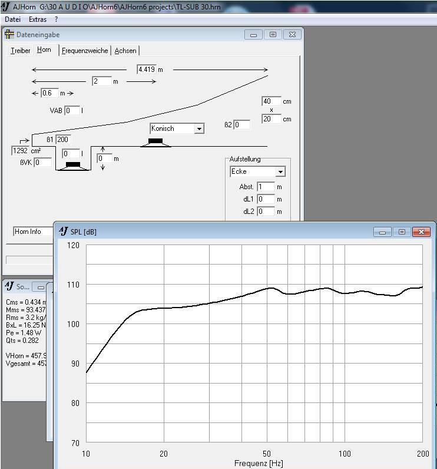This screenshot has width=437, height=469.
Task: Close the SPL [dB] window
Action: pos(421,232)
